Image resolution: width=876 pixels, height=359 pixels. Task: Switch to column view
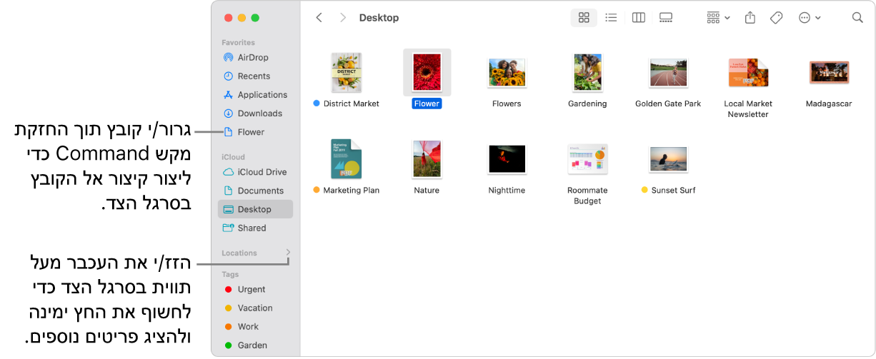point(639,18)
